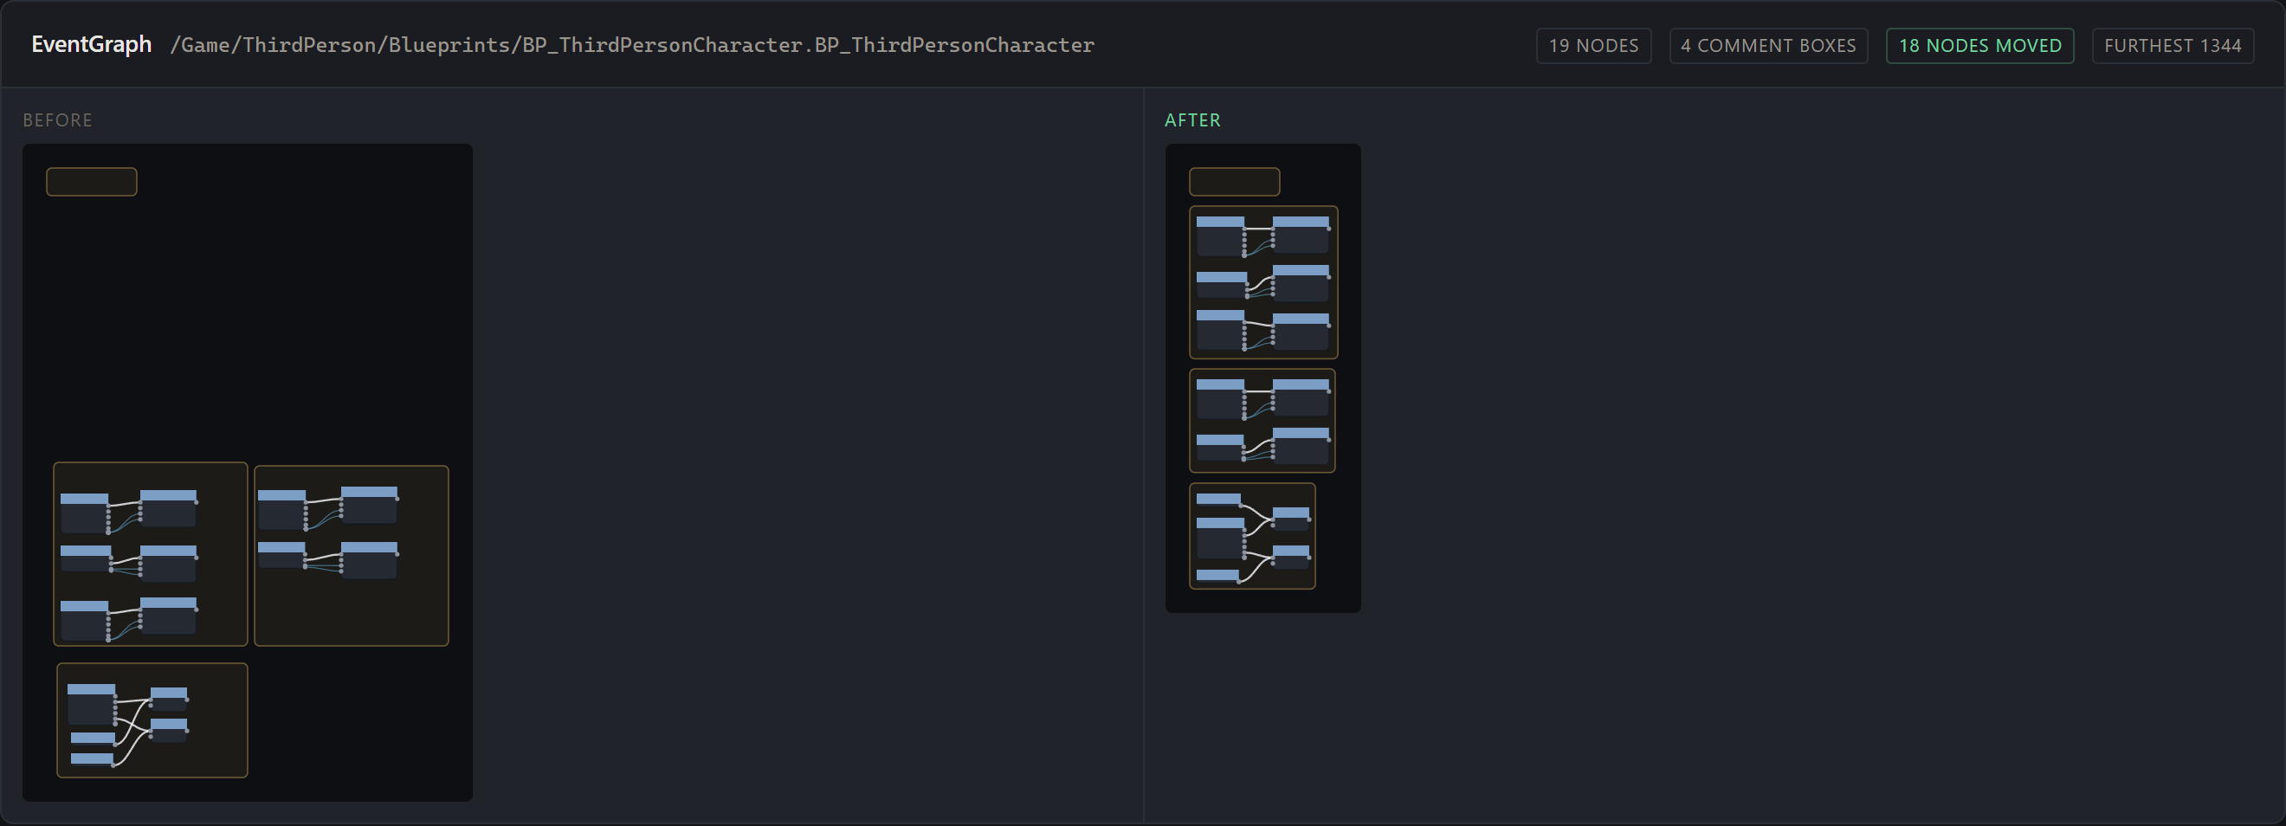Screen dimensions: 2286x826
Task: Select the two-row comment box in BEFORE
Action: click(x=352, y=555)
